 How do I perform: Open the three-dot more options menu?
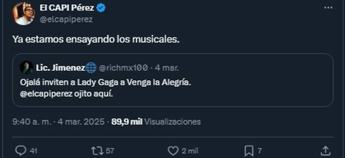[x=328, y=8]
